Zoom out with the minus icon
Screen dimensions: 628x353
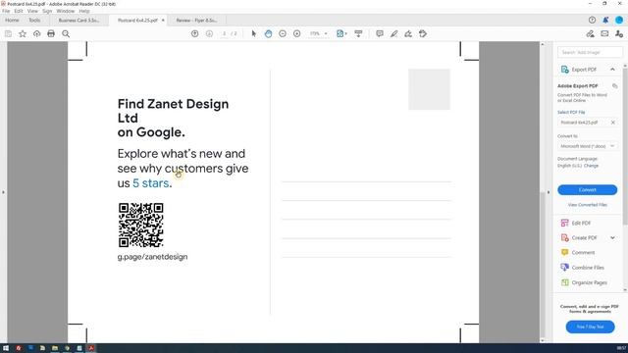pyautogui.click(x=283, y=34)
